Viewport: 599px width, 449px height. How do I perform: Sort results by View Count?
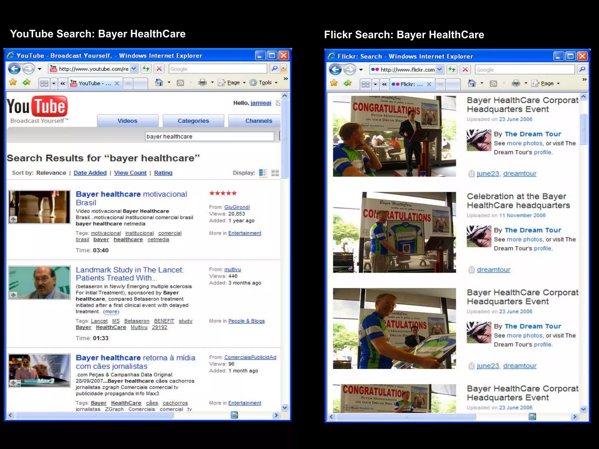(x=130, y=173)
